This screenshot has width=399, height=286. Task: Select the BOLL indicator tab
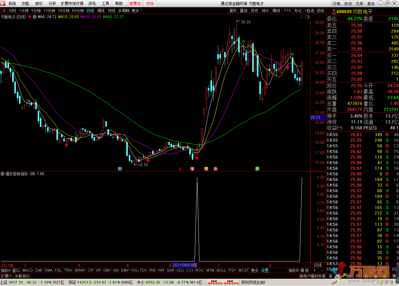click(x=221, y=270)
